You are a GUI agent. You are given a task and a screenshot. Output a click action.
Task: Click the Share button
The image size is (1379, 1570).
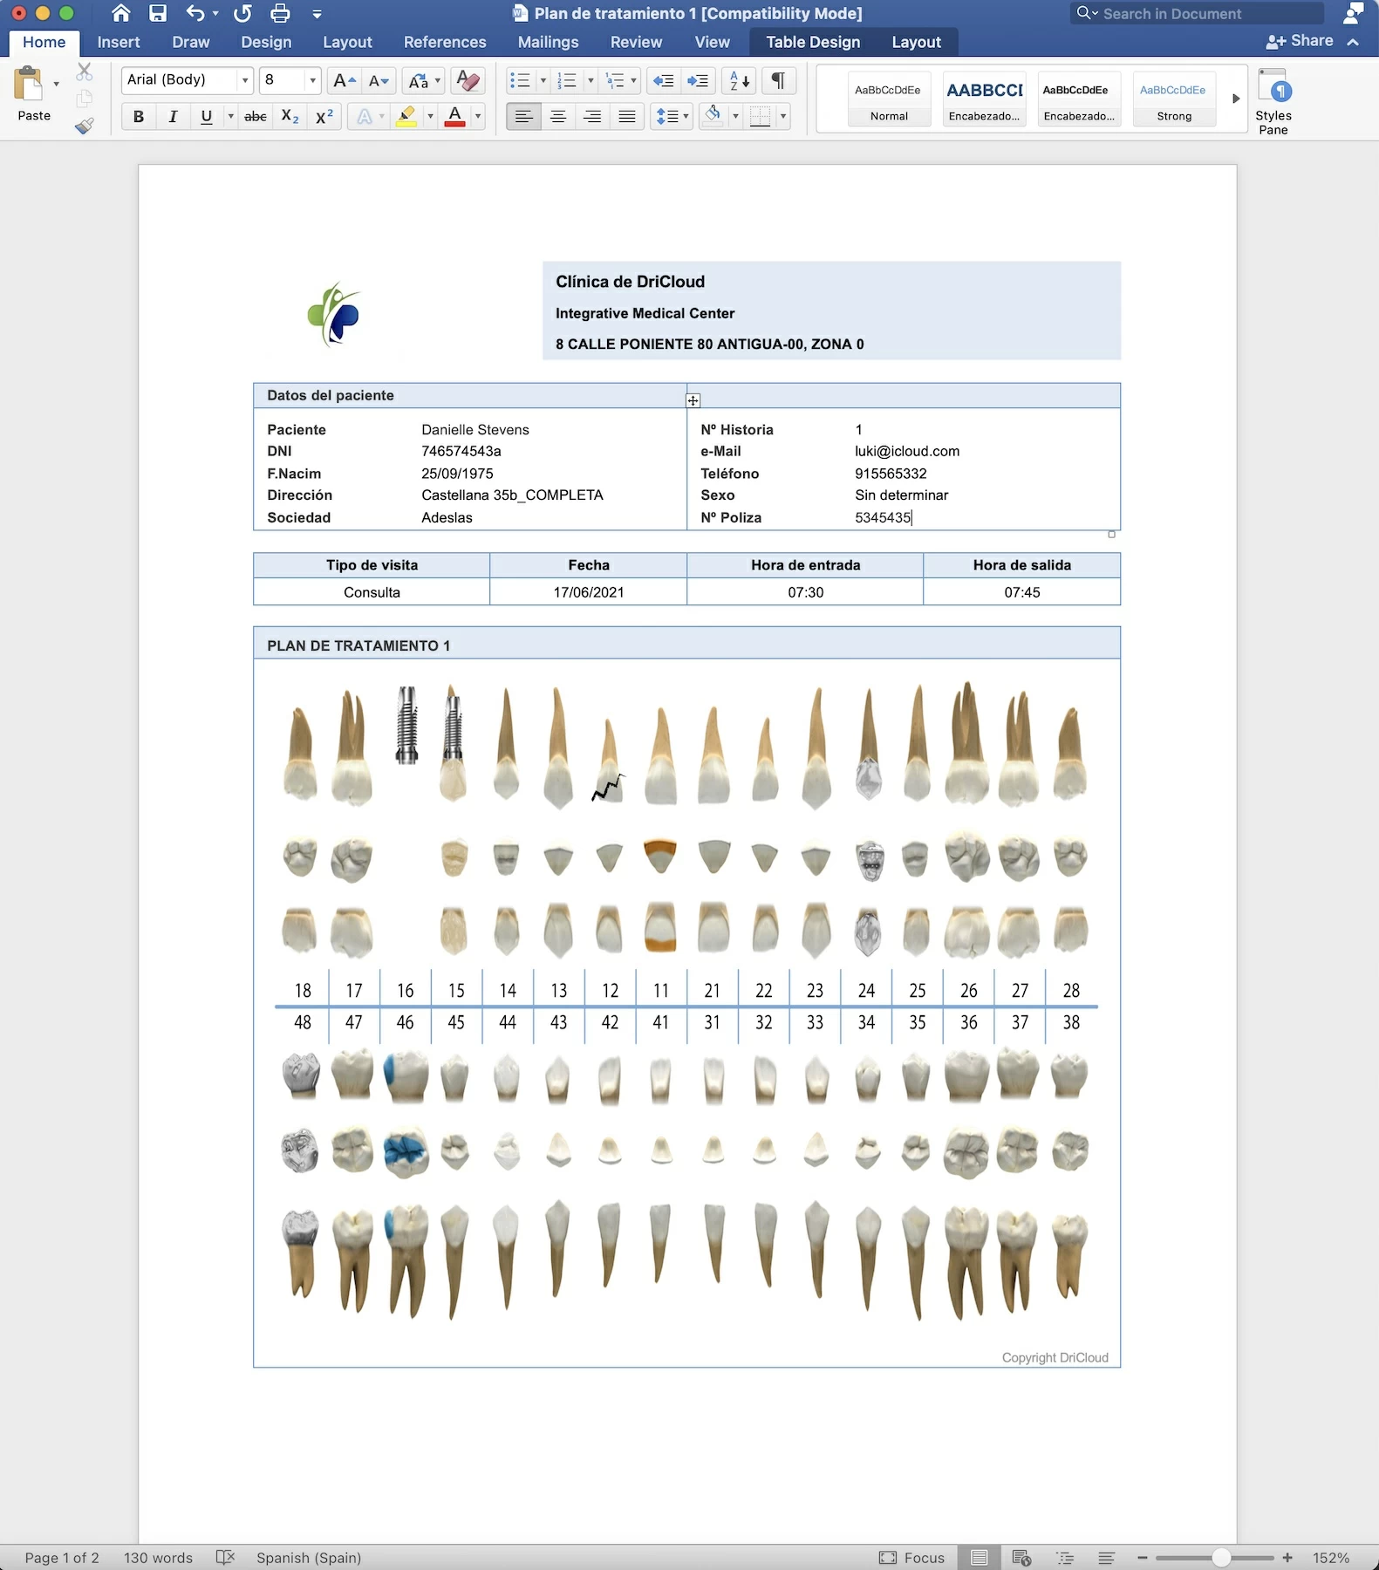(x=1300, y=41)
